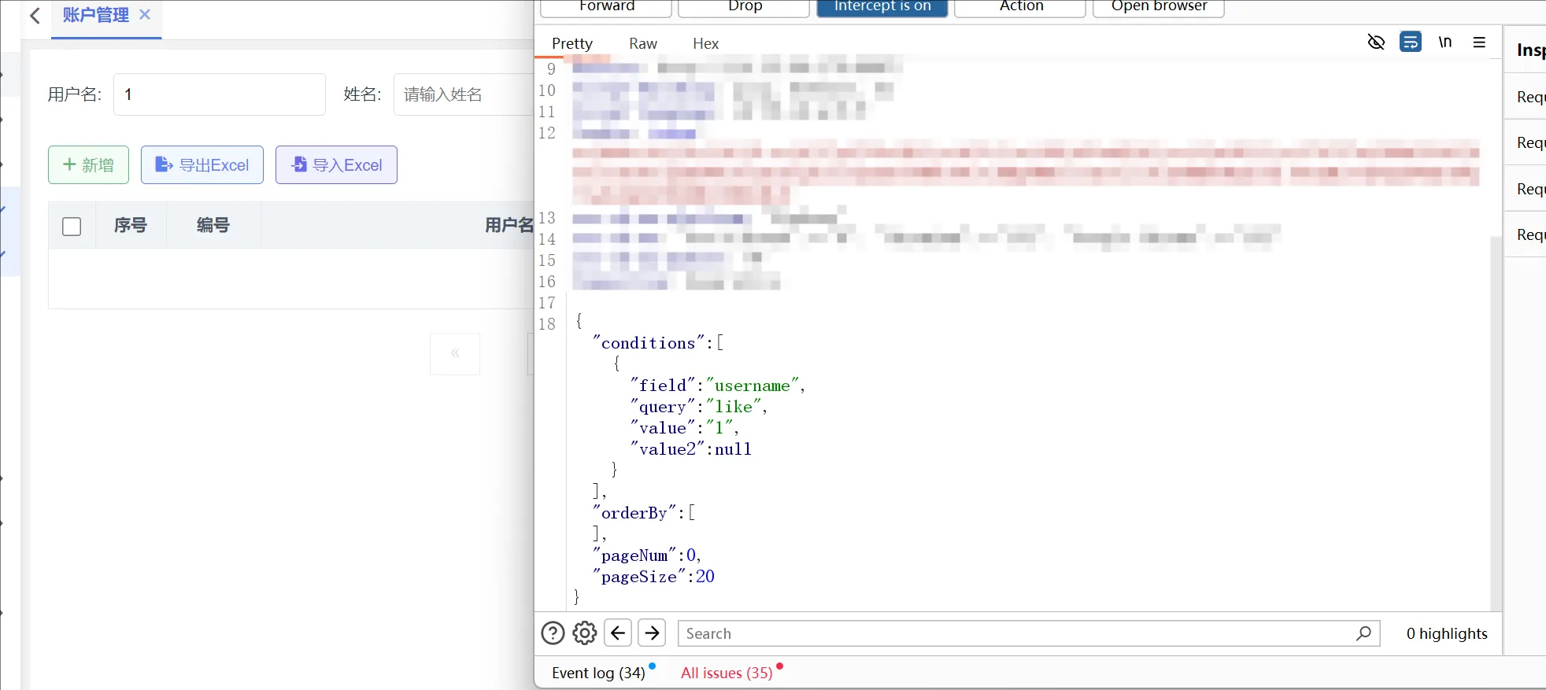Click the 导出Excel button

(x=202, y=165)
